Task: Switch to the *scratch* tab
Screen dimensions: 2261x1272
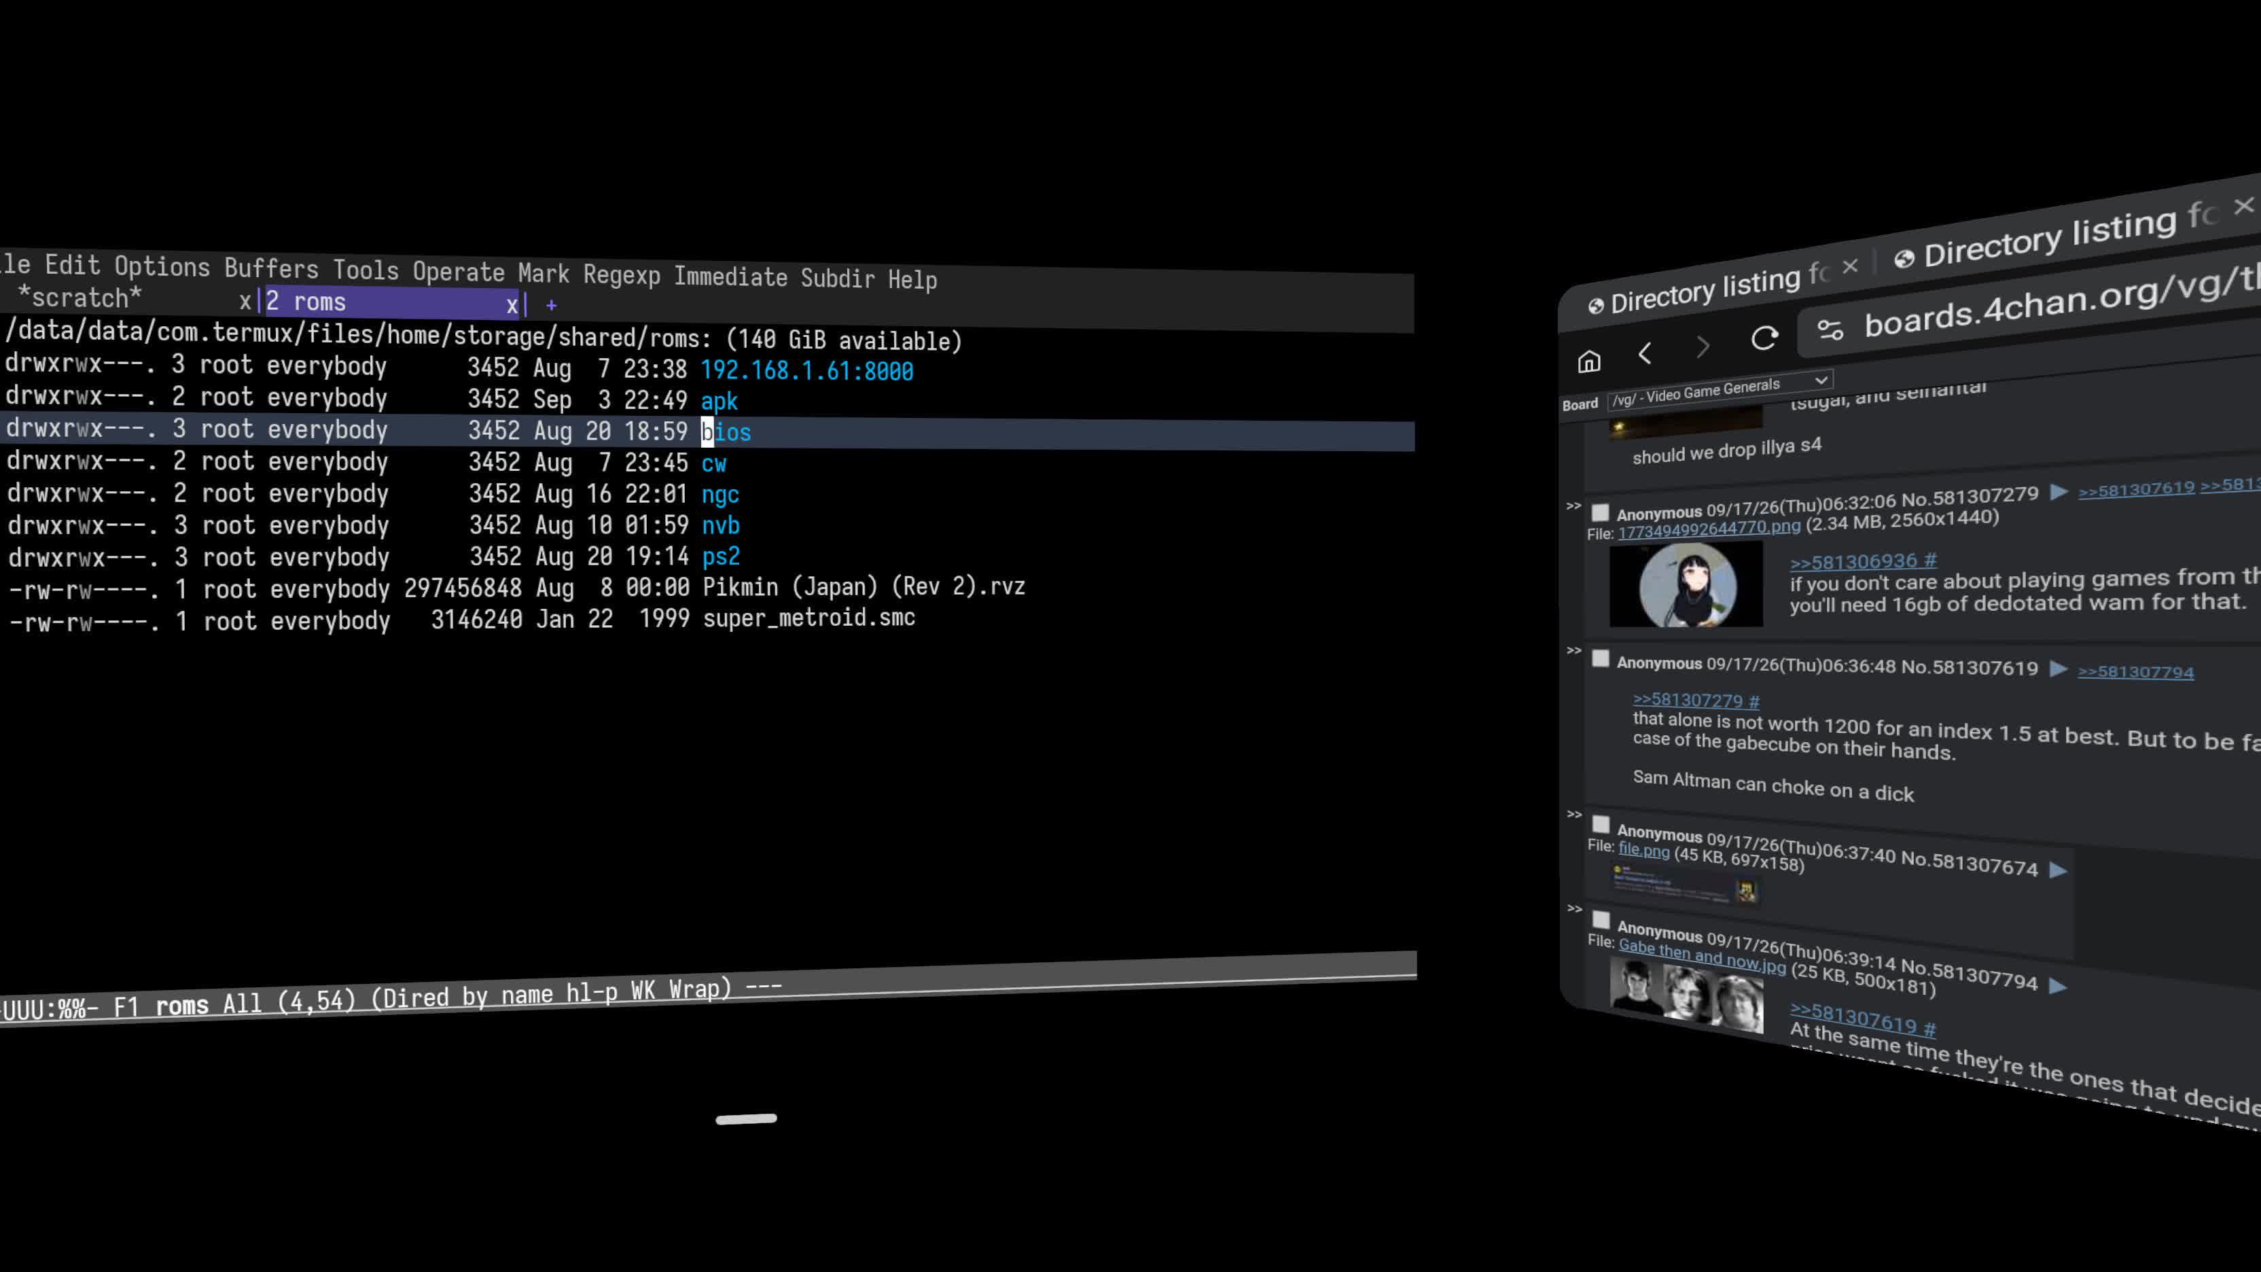Action: (x=79, y=298)
